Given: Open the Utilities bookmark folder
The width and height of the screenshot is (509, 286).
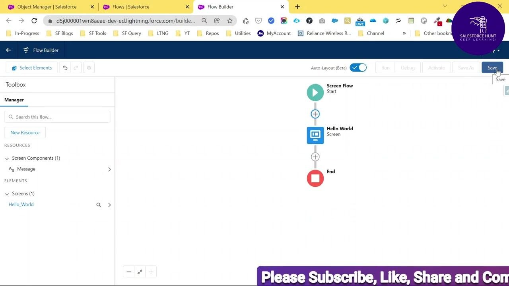Looking at the screenshot, I should (x=238, y=33).
